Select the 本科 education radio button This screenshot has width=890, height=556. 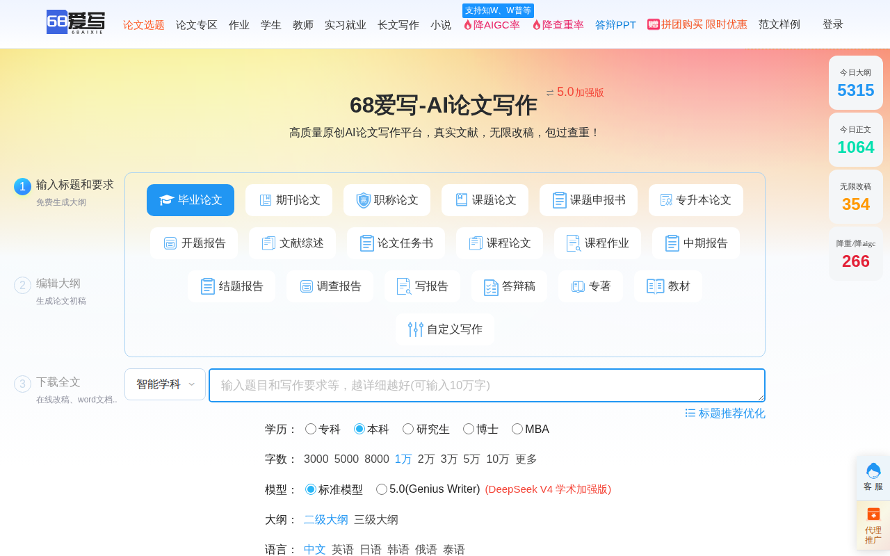[x=359, y=429]
